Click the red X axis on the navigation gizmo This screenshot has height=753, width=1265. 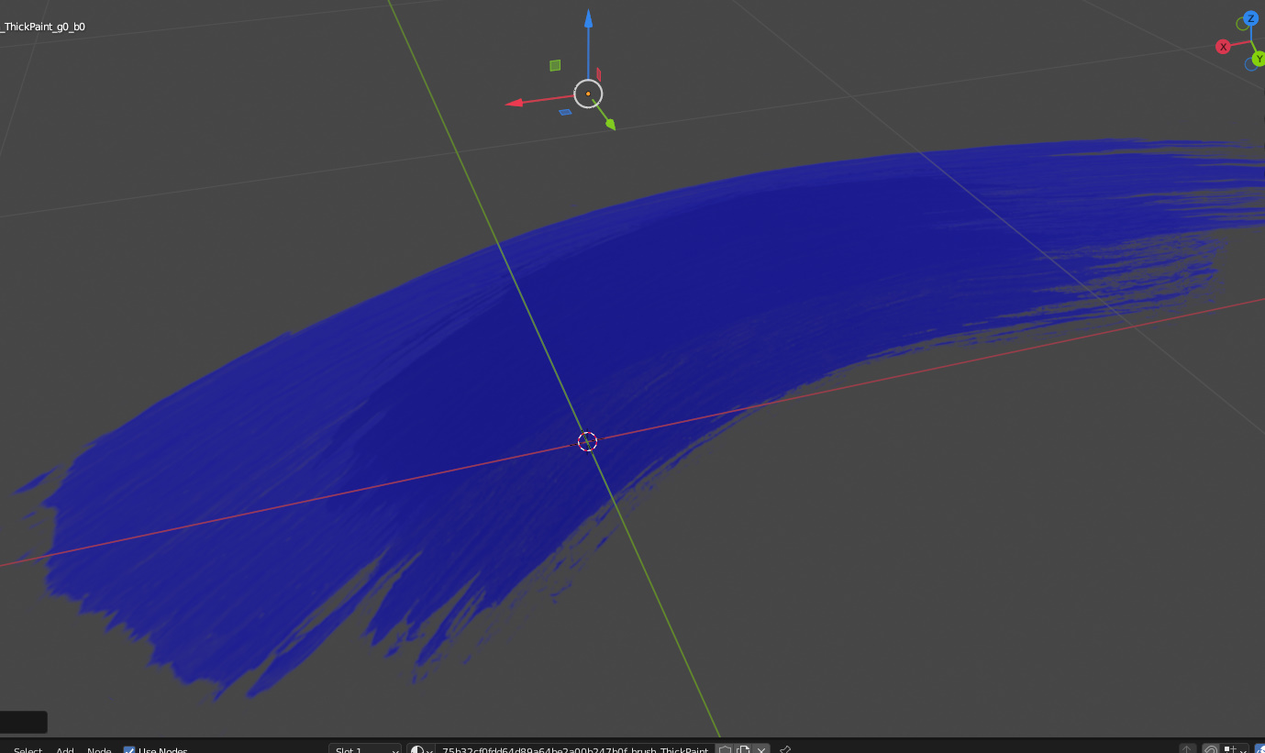point(1223,46)
